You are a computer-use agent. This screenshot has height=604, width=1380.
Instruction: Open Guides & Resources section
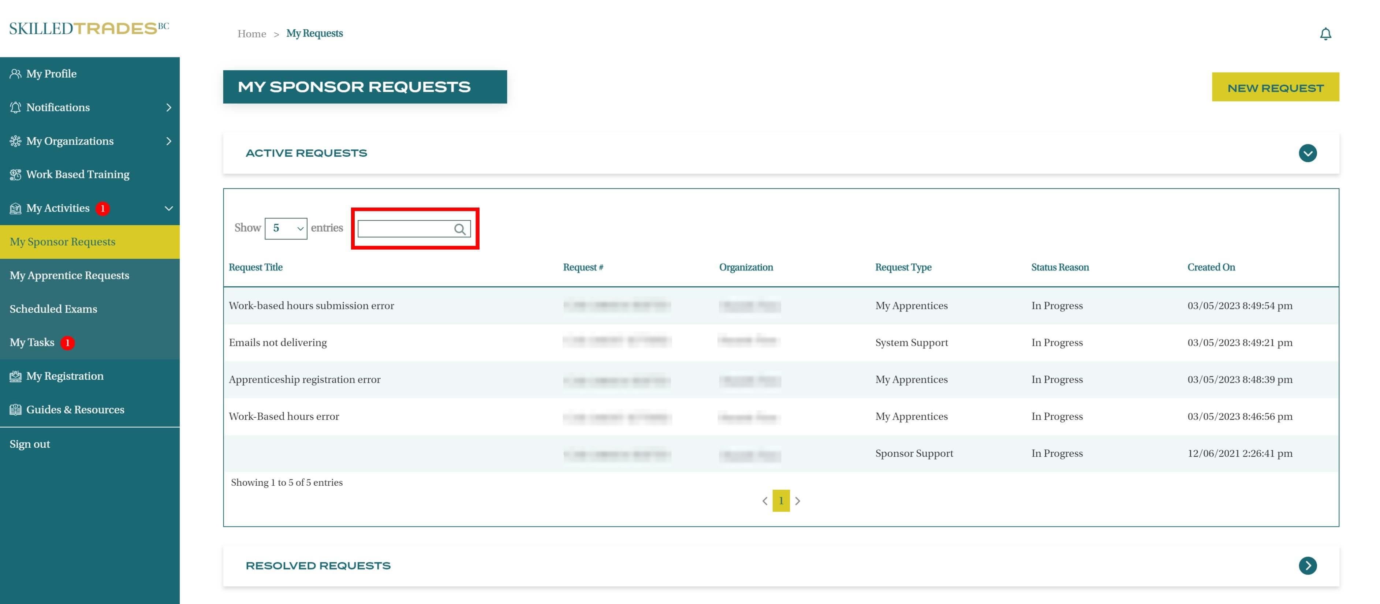click(x=74, y=410)
